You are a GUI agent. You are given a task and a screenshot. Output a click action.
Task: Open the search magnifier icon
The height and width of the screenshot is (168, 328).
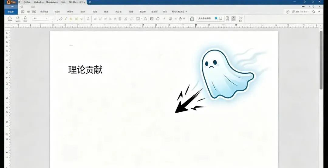click(x=313, y=12)
